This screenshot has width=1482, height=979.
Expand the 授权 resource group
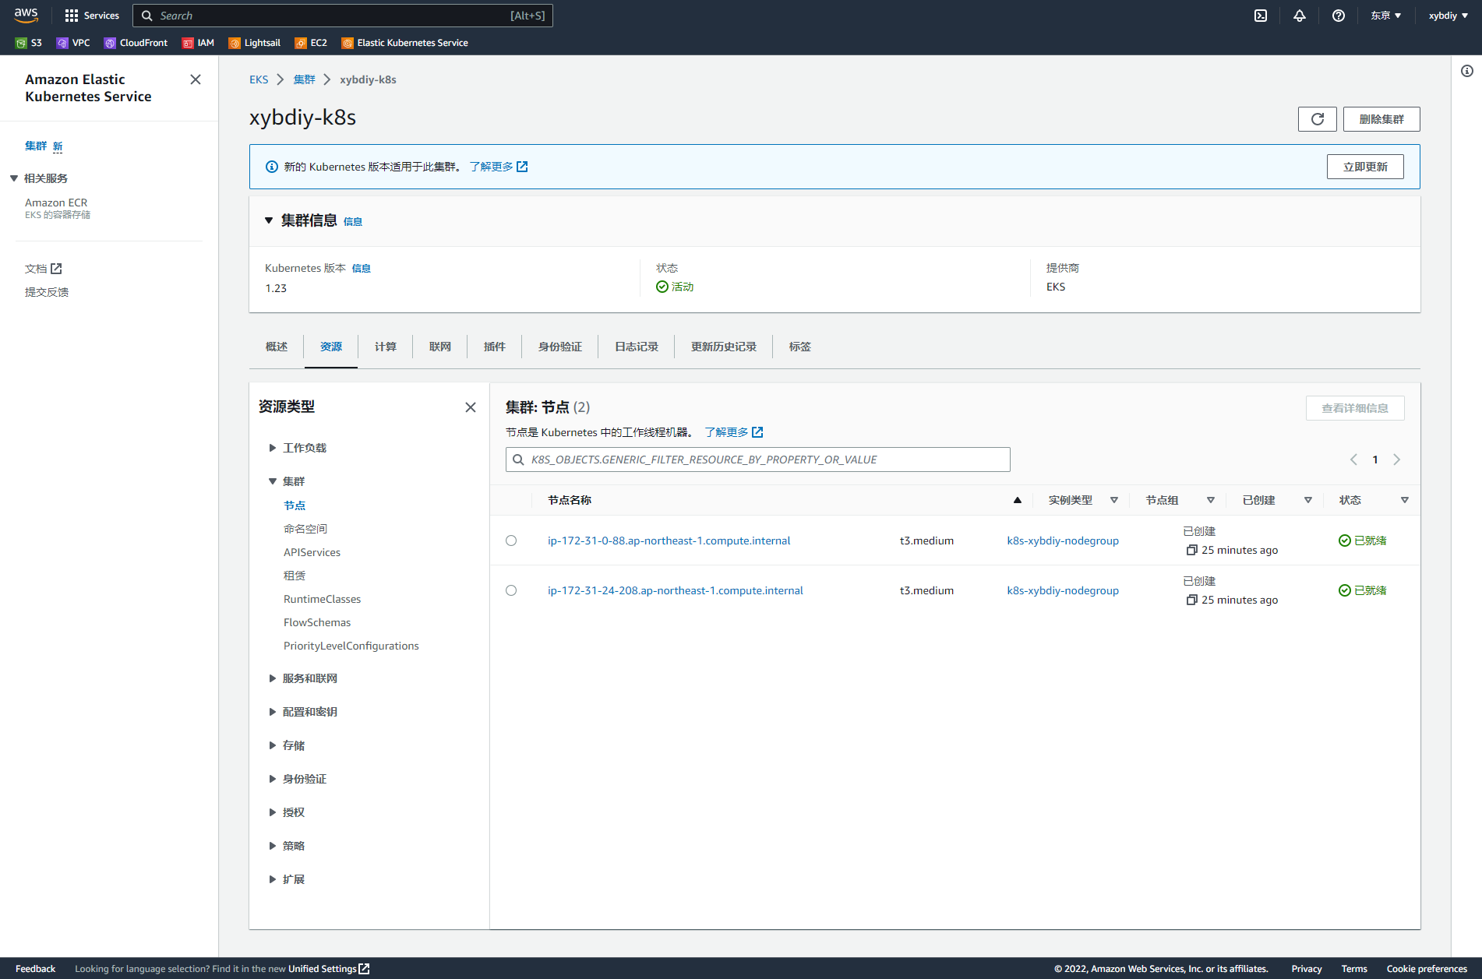click(x=273, y=812)
